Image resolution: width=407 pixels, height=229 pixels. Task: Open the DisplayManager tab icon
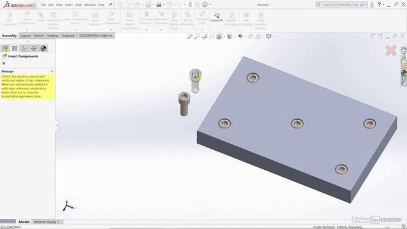click(x=43, y=48)
